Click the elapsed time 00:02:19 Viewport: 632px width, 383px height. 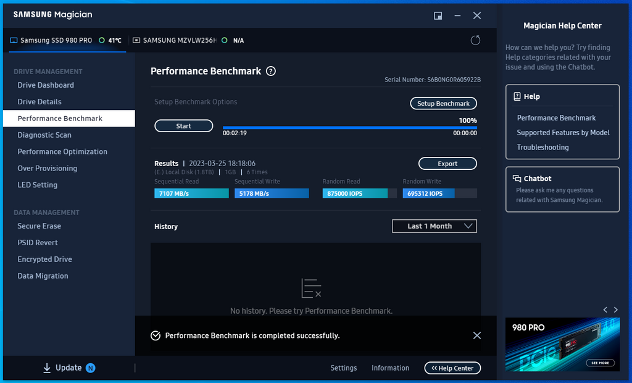point(235,133)
